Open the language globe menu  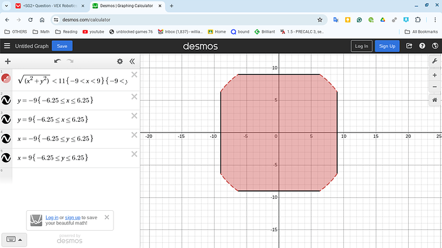[435, 45]
